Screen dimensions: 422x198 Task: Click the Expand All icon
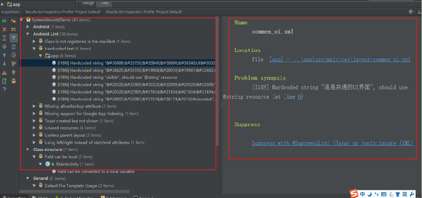5,38
